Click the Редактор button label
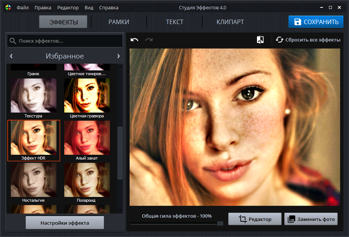This screenshot has height=237, width=349. 260,219
